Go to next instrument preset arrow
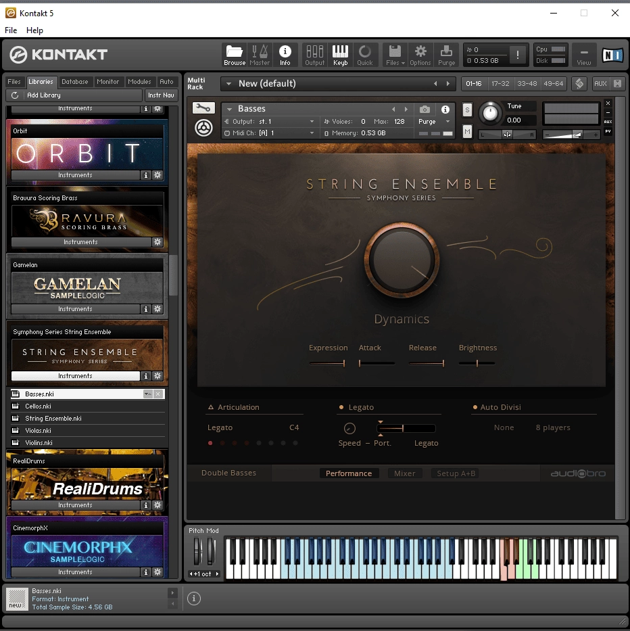630x631 pixels. click(406, 109)
